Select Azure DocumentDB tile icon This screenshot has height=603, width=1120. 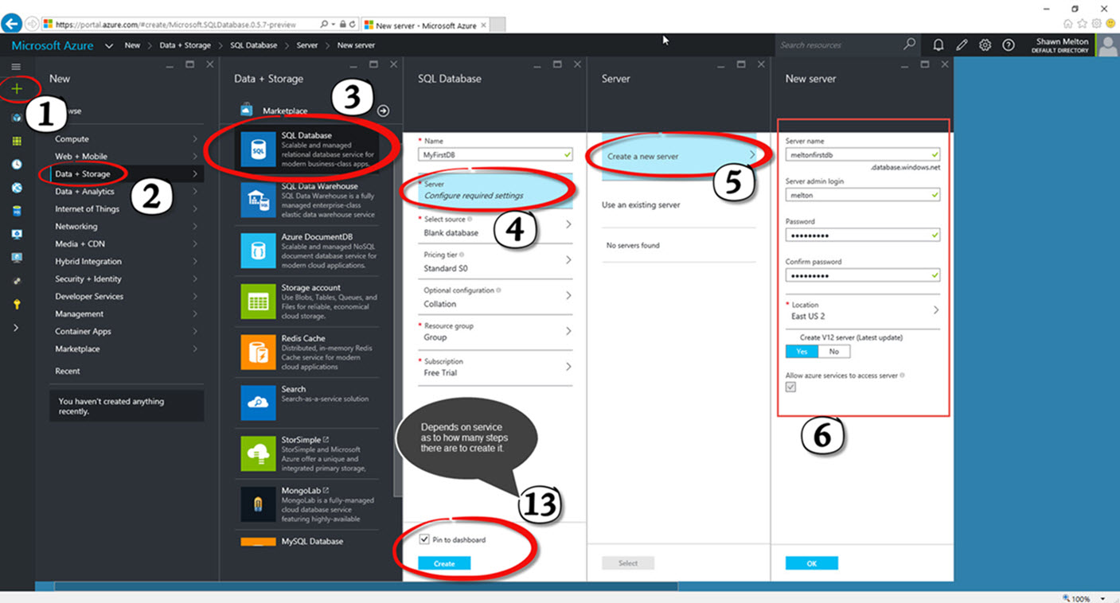pos(258,251)
